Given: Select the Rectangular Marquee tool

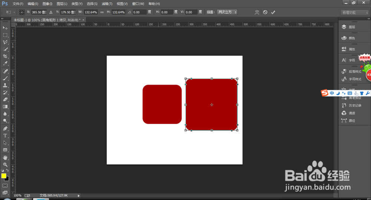Looking at the screenshot, I should pos(5,35).
